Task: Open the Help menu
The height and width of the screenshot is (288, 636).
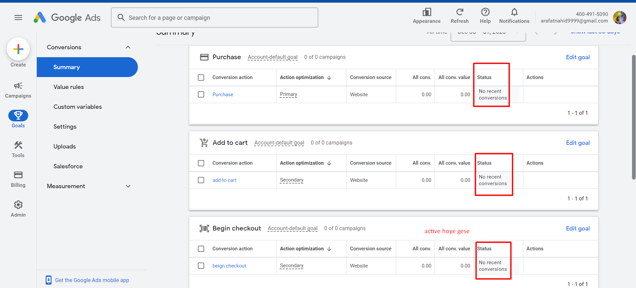Action: pos(485,16)
